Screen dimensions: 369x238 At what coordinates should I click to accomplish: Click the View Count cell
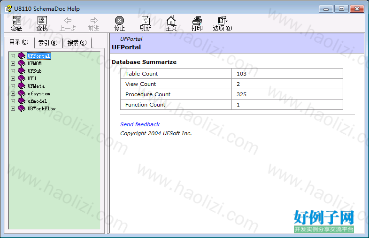(176, 84)
